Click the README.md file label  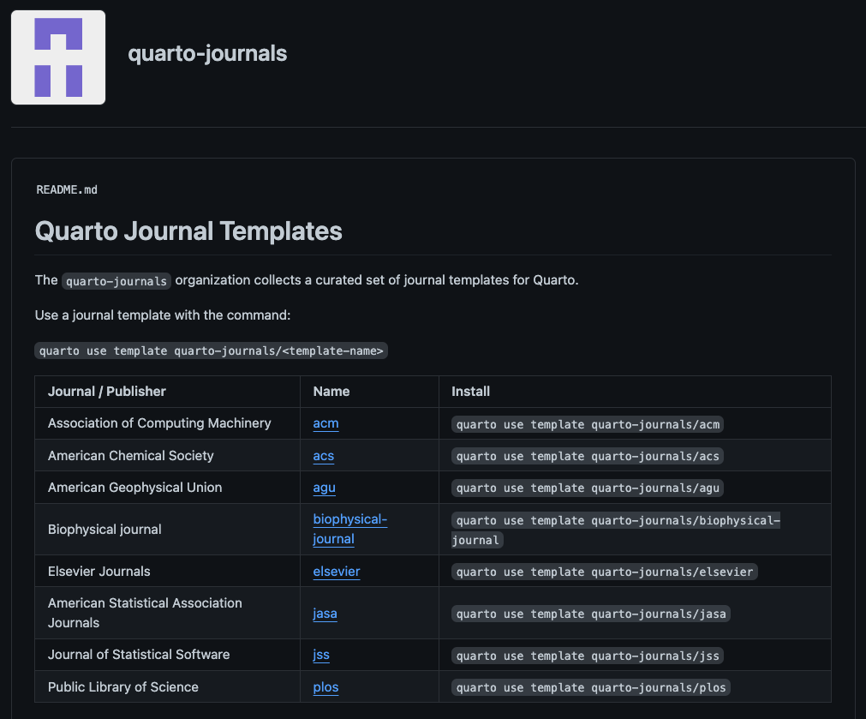(x=67, y=189)
